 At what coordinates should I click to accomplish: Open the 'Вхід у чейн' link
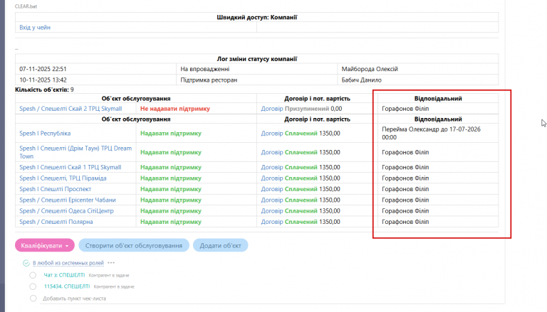pos(35,28)
